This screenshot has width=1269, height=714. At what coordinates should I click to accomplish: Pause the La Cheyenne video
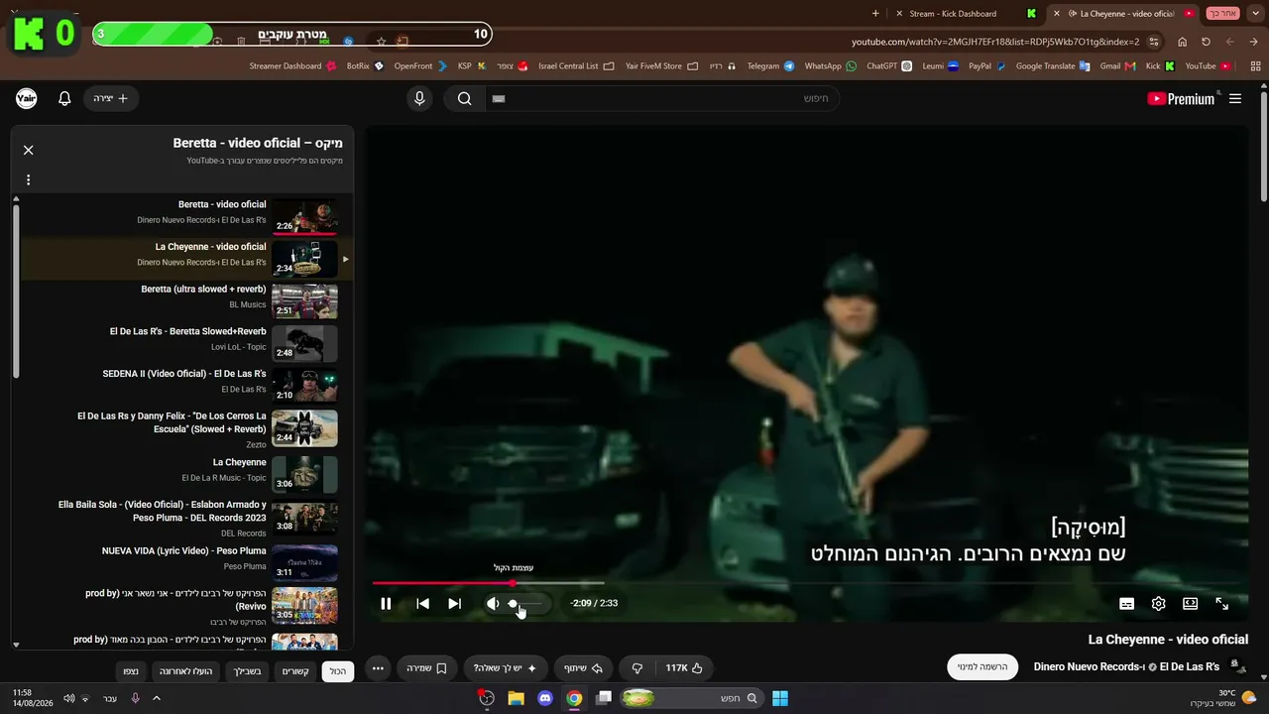[x=386, y=603]
